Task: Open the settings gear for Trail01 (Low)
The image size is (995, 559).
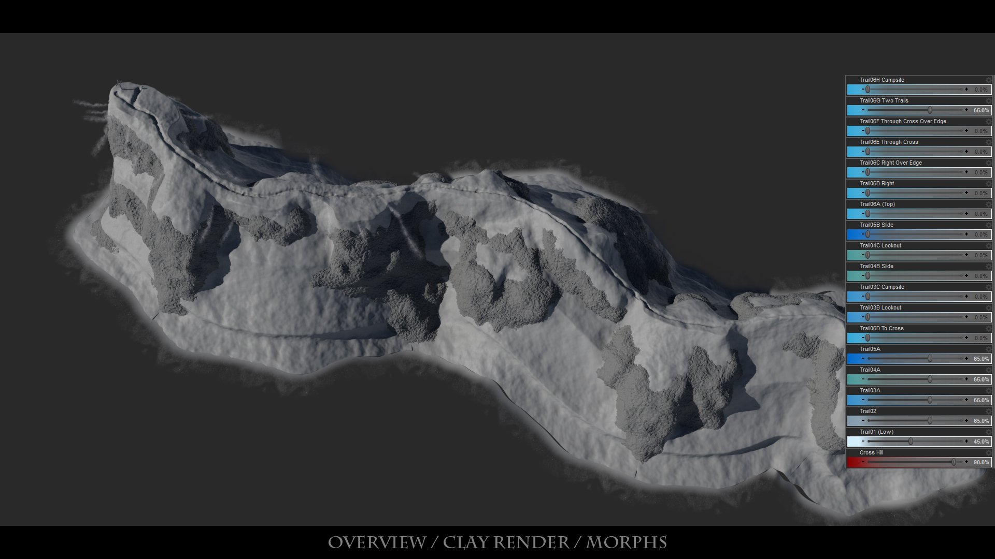Action: click(989, 432)
